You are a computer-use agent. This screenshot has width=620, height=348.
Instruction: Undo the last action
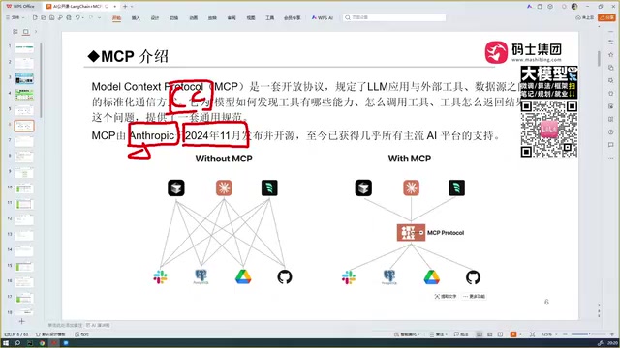click(77, 17)
